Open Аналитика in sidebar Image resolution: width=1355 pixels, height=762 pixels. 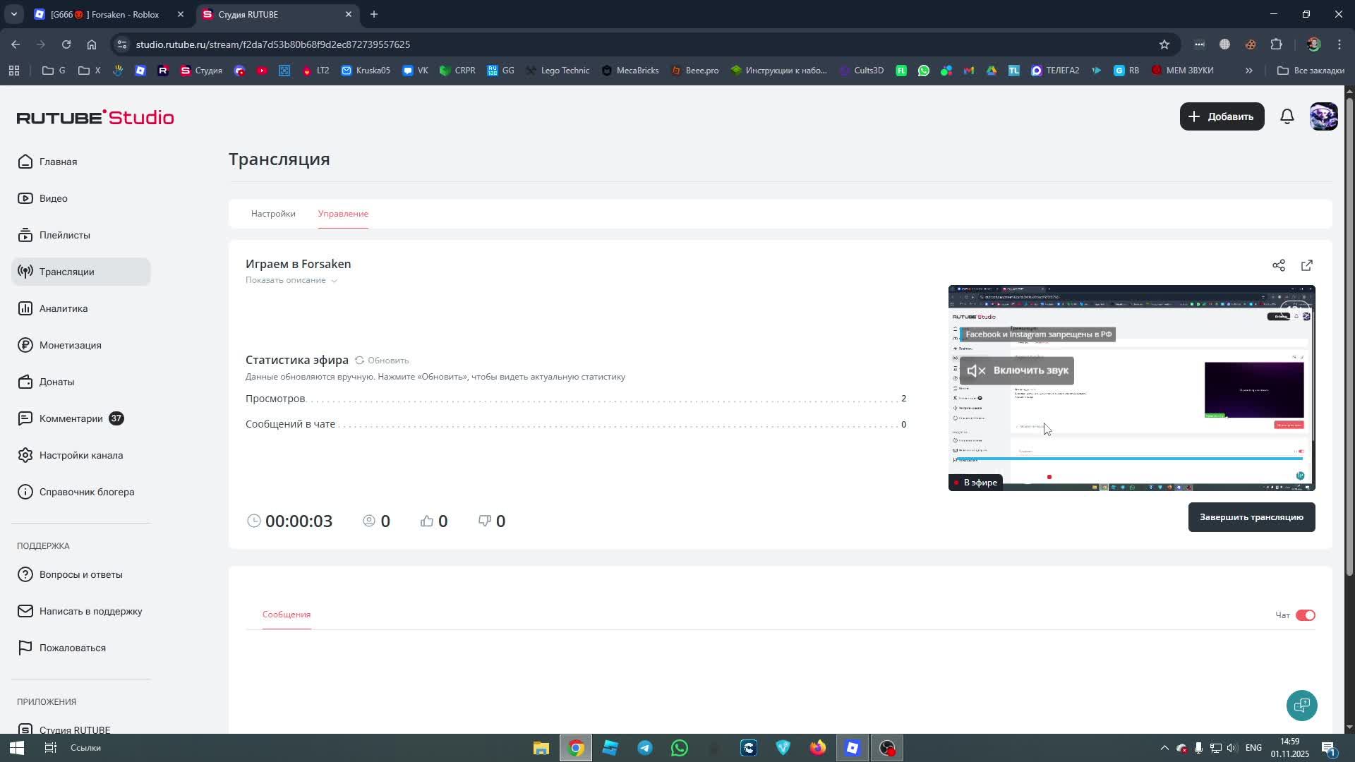tap(80, 308)
